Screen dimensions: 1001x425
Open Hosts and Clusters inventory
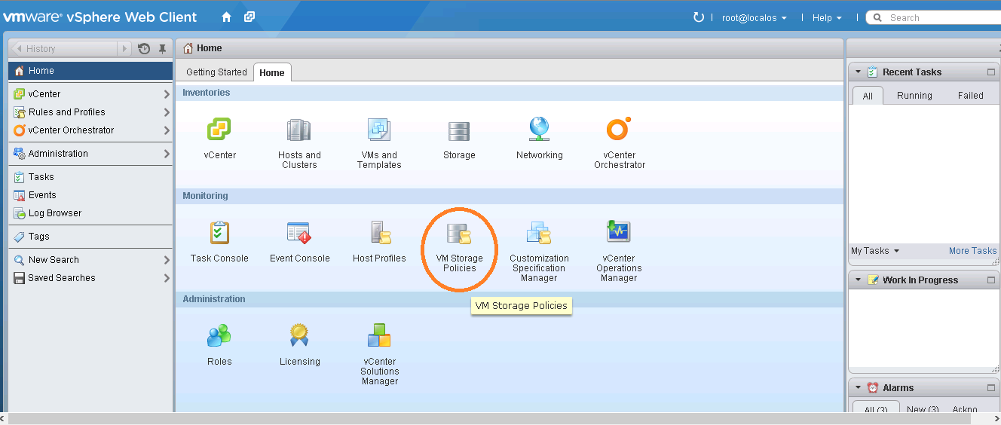pyautogui.click(x=299, y=130)
